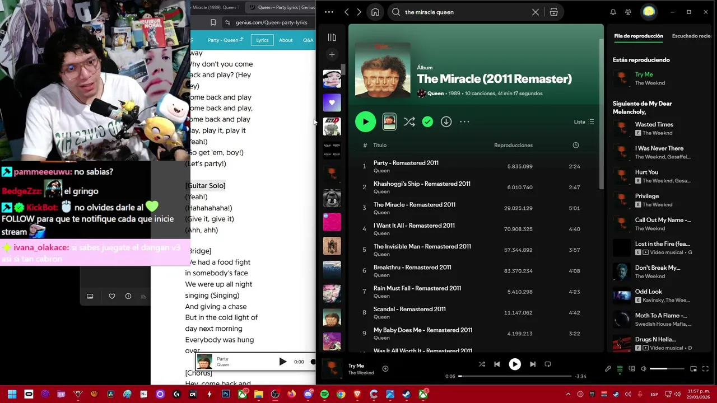Open Spotify three-dot app menu

pyautogui.click(x=329, y=12)
